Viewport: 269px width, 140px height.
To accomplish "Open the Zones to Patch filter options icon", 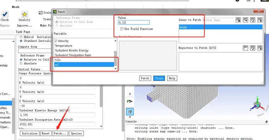I will click(245, 20).
